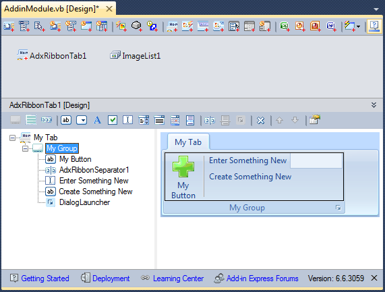Select the My Tab tree node
385x292 pixels.
pos(46,138)
